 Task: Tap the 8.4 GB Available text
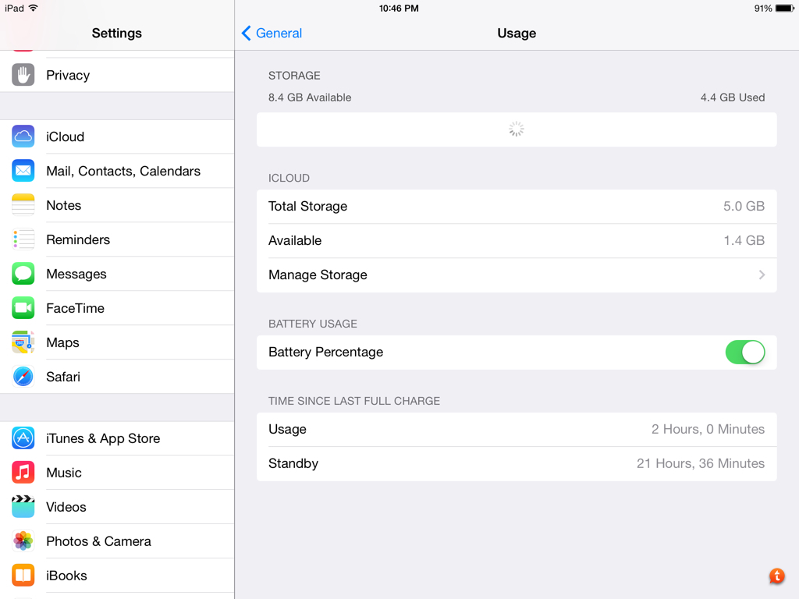(310, 97)
